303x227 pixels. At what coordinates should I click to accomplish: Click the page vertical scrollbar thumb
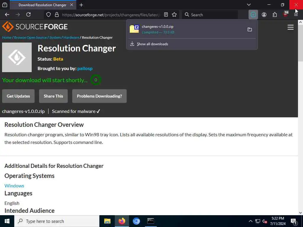[x=300, y=43]
